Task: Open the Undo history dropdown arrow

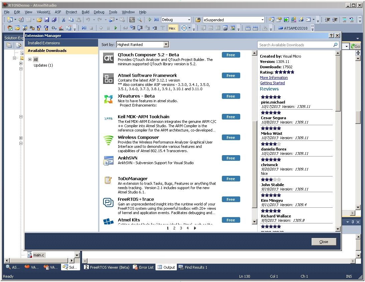Action: [94, 20]
